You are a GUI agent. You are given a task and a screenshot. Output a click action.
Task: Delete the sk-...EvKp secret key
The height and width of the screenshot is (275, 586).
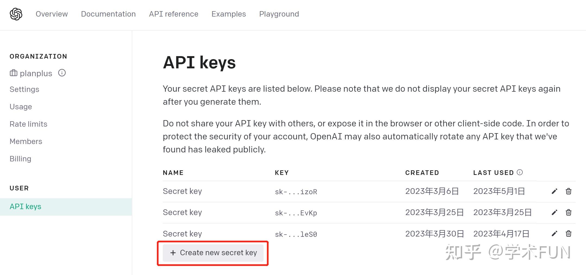coord(569,212)
